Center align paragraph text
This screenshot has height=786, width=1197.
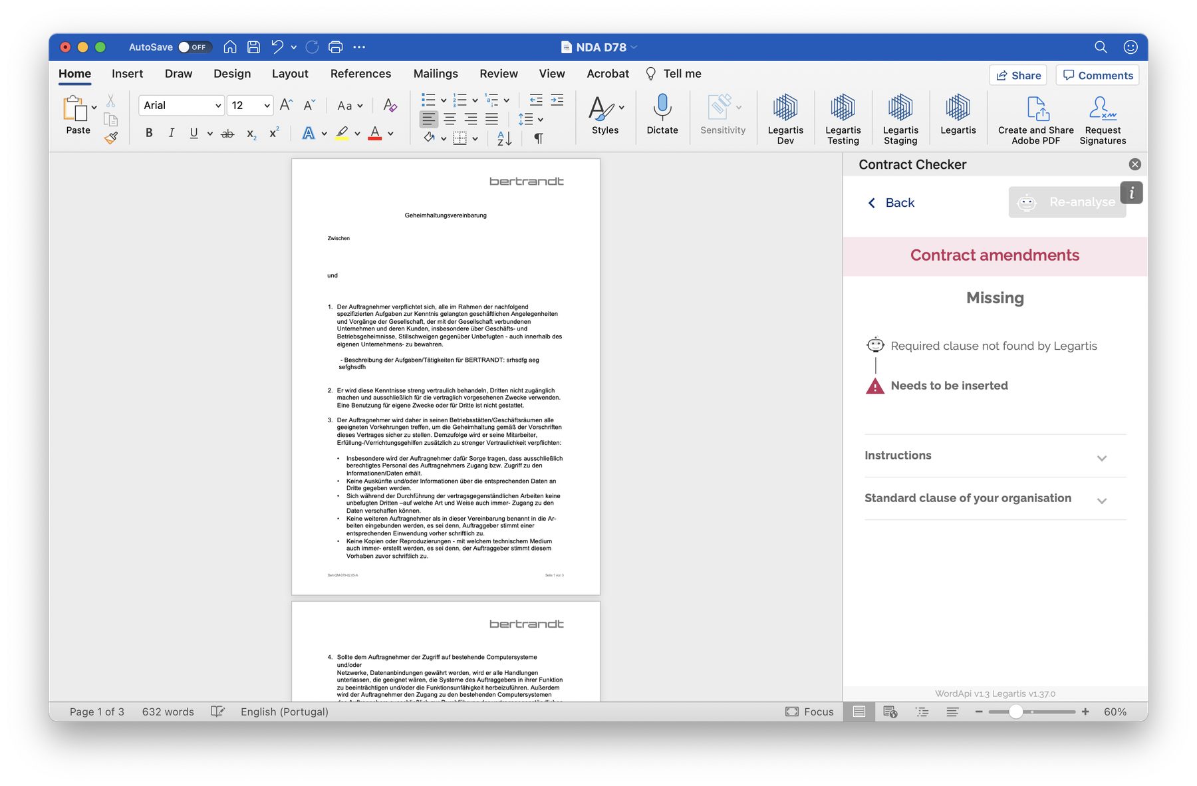(450, 119)
